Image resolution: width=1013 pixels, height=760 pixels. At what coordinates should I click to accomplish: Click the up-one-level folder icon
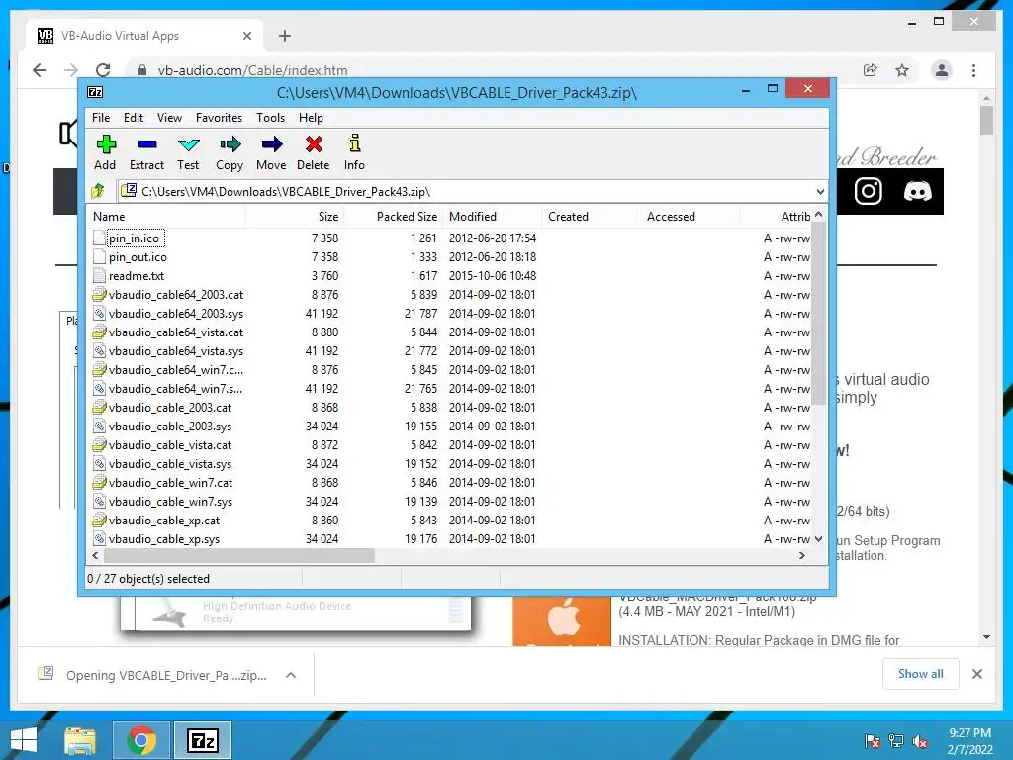(98, 191)
